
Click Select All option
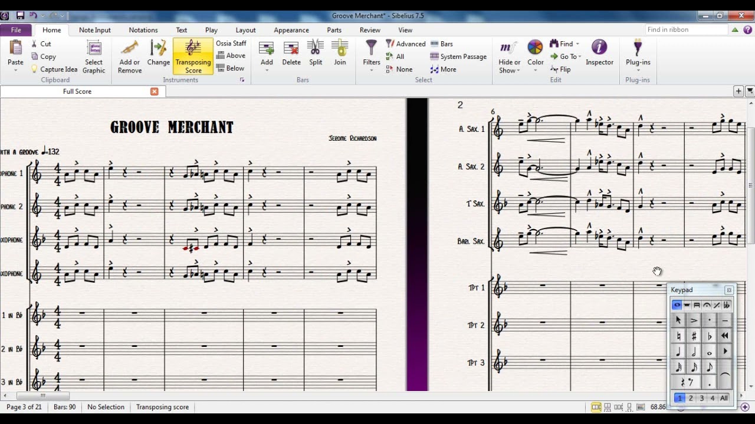tap(395, 57)
